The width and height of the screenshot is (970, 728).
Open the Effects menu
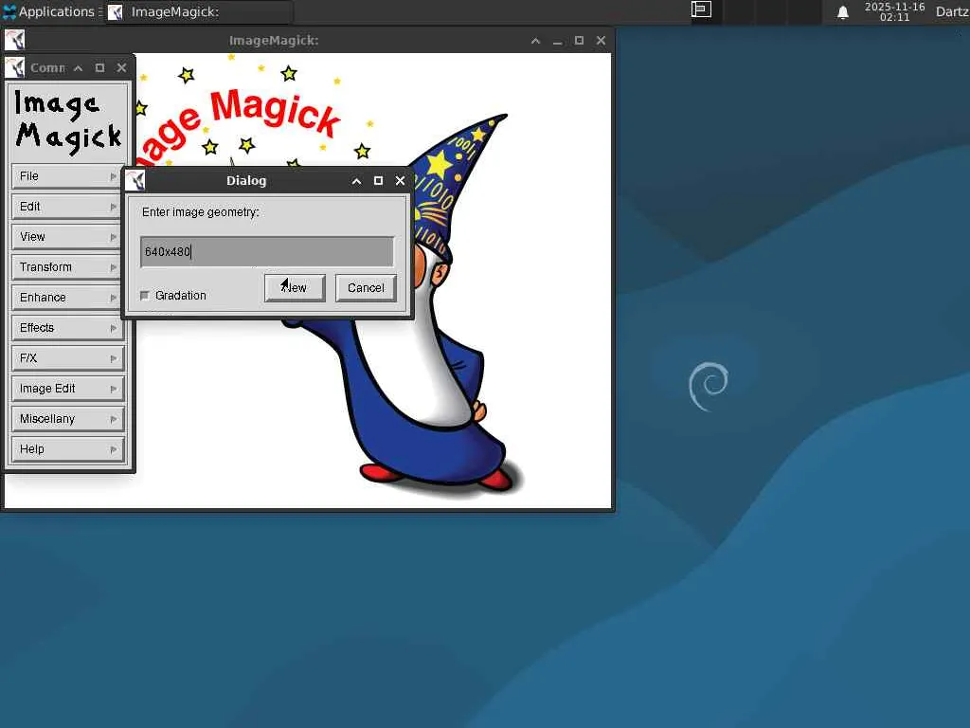(x=68, y=328)
